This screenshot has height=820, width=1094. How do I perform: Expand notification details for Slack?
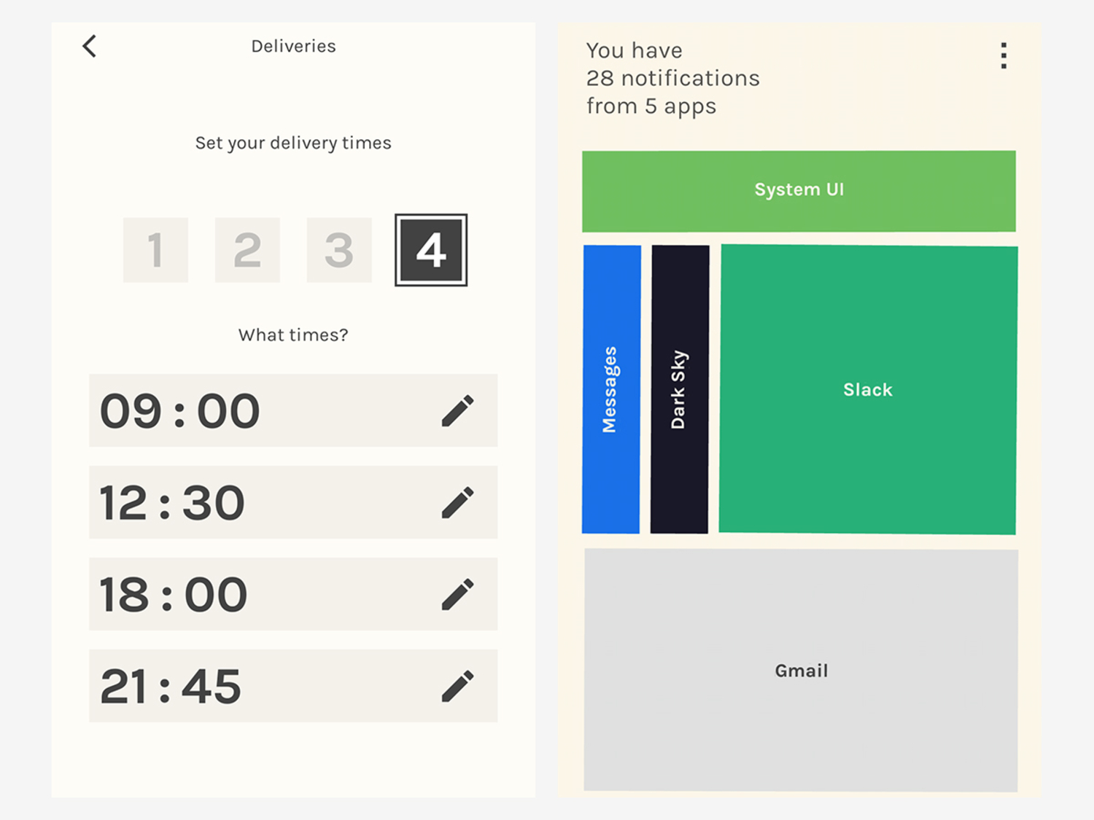tap(867, 390)
